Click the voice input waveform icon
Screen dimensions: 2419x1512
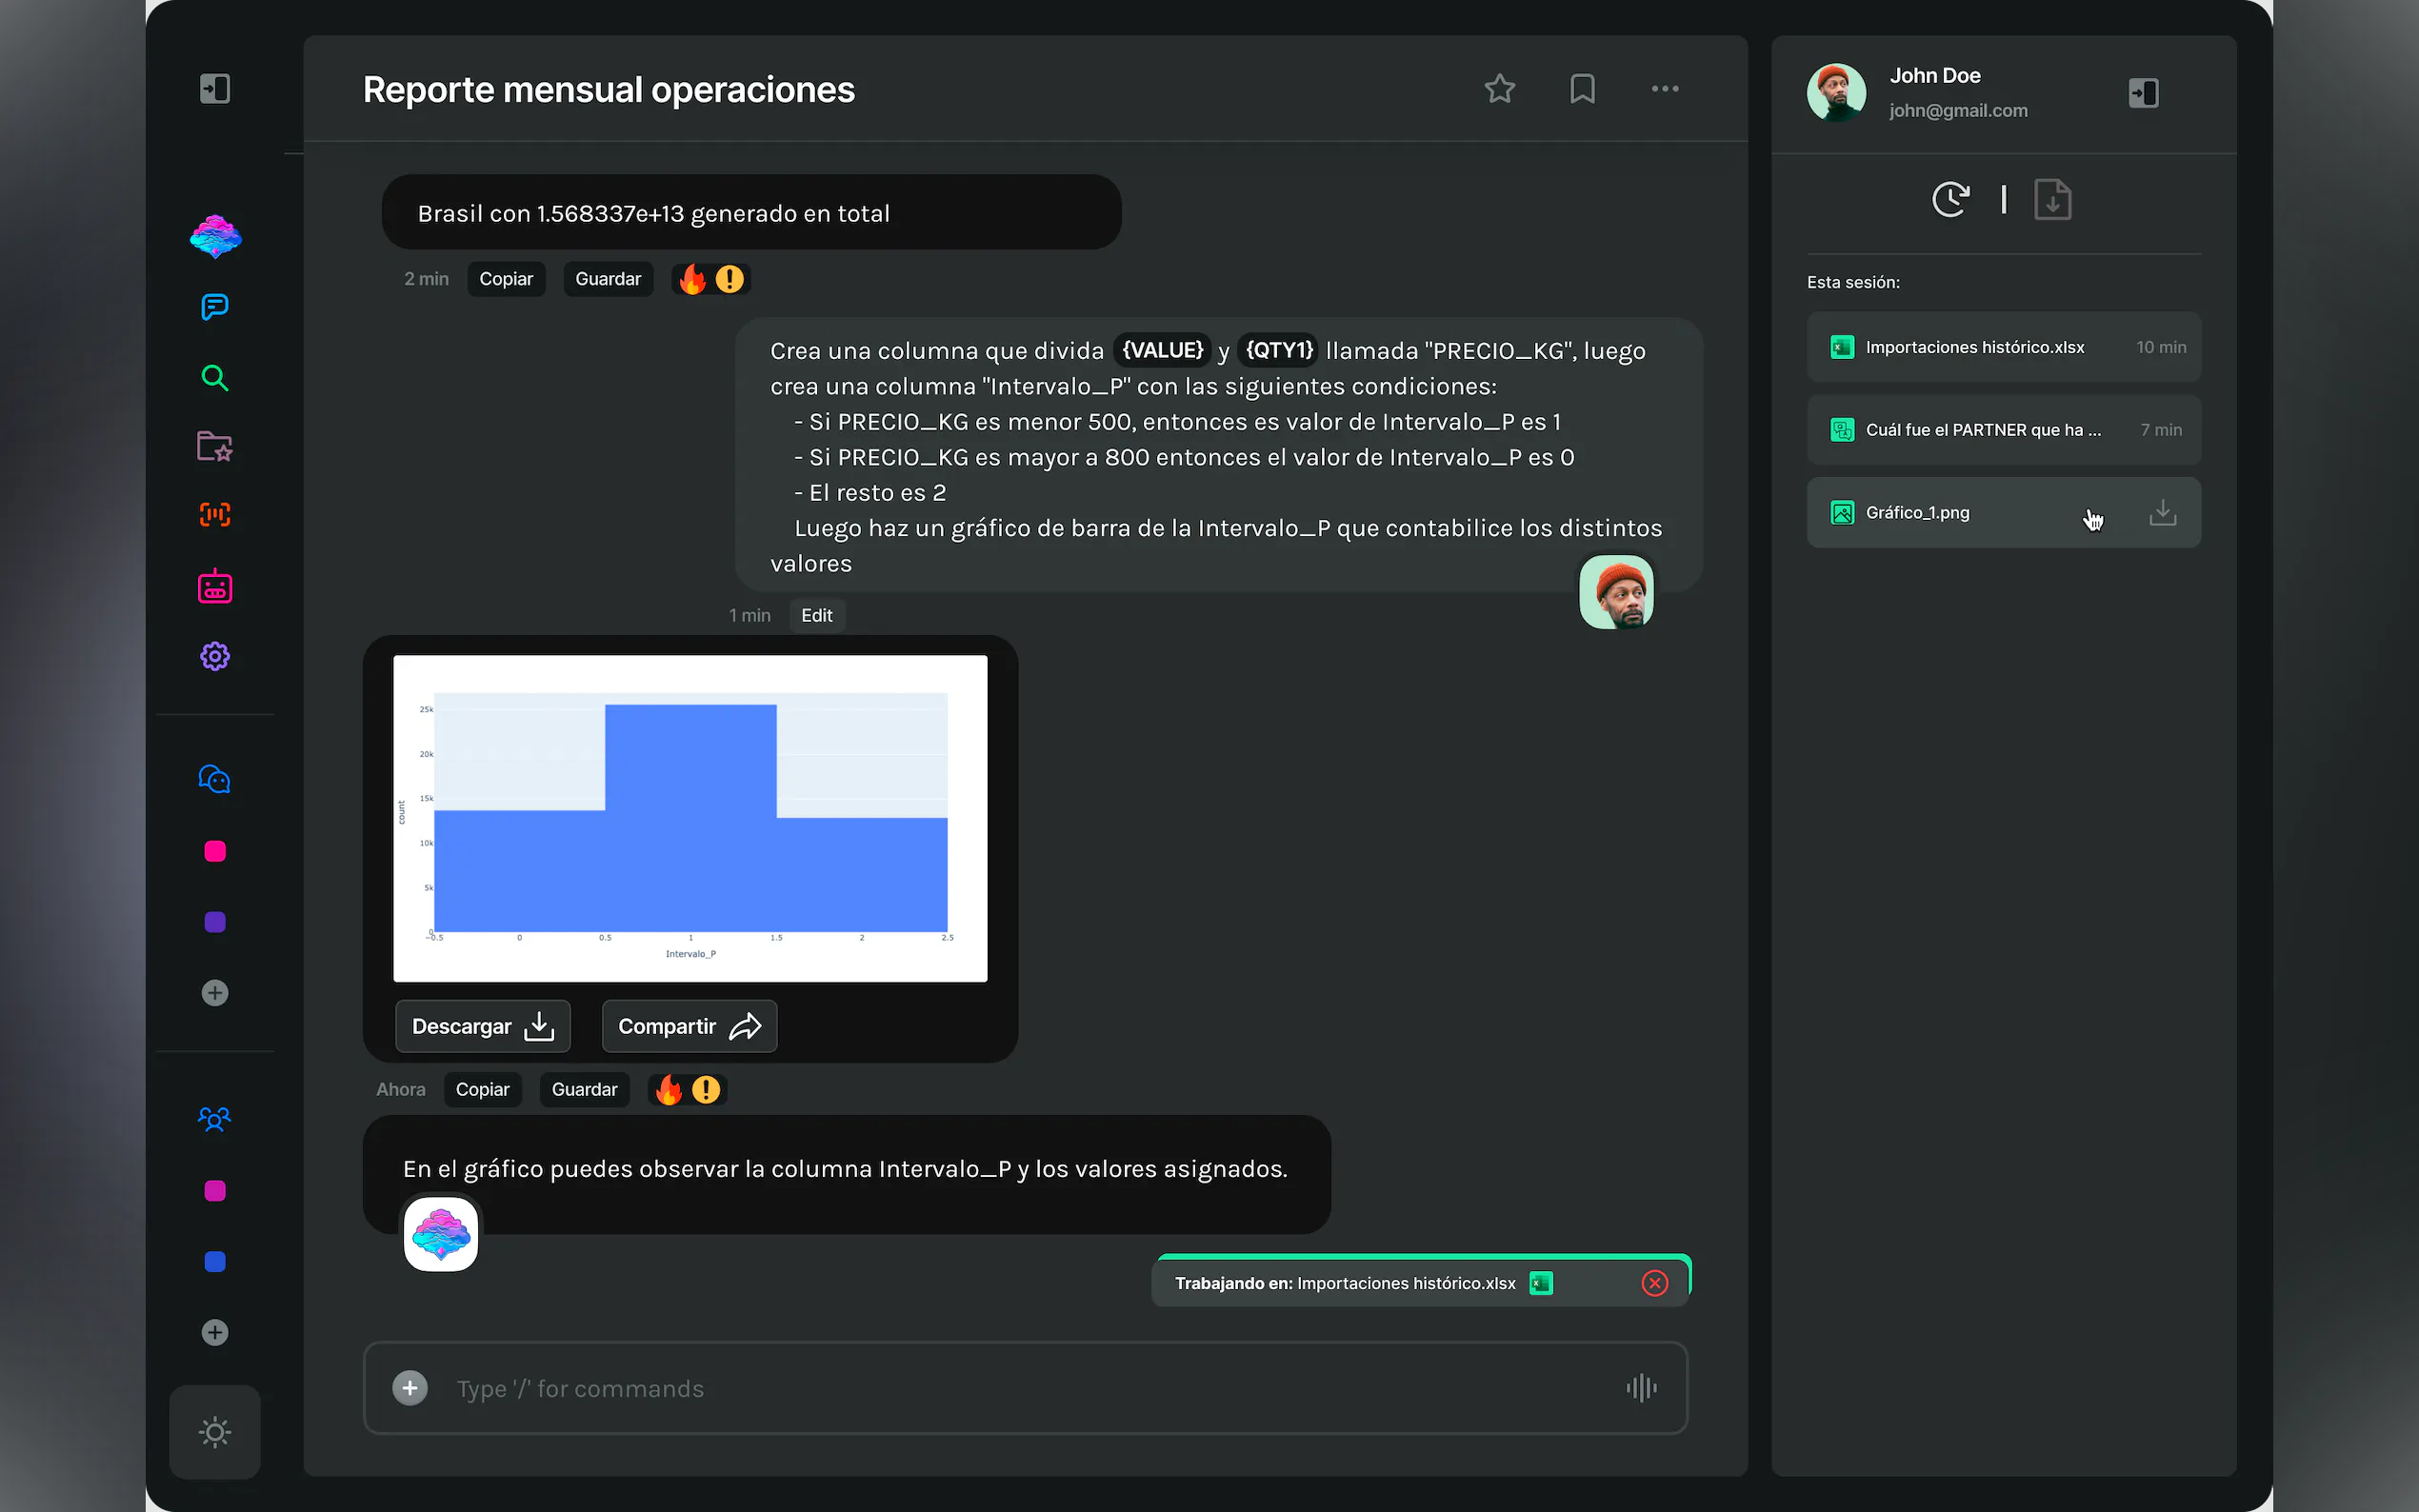tap(1641, 1388)
